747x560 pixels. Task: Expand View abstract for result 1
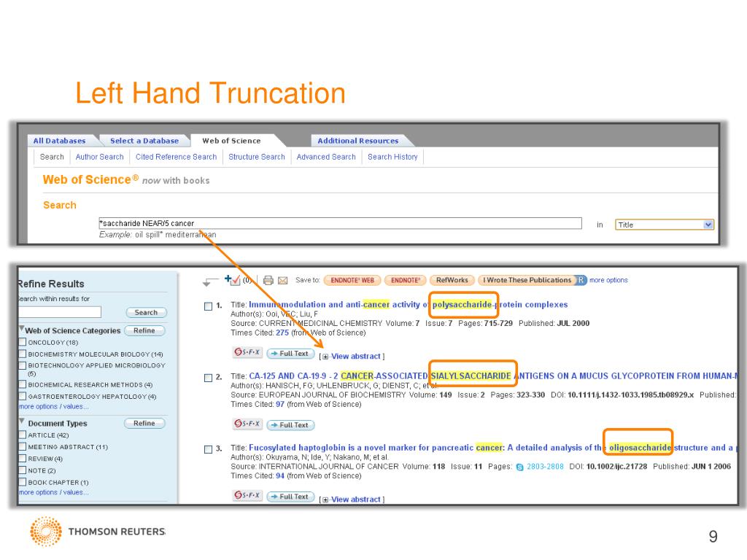pos(353,356)
